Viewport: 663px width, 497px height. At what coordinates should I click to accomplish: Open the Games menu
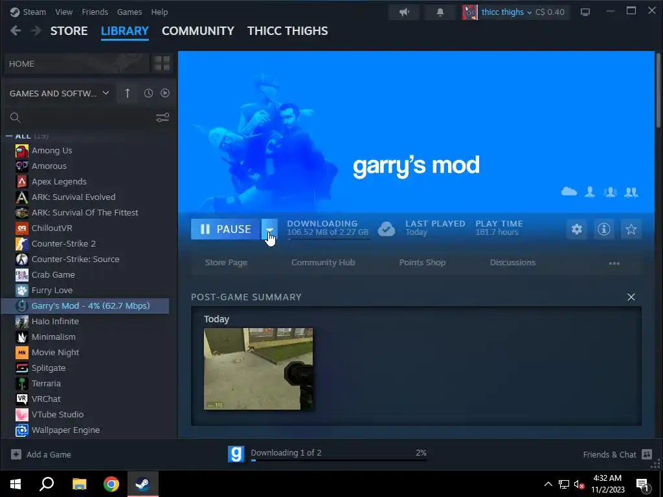pyautogui.click(x=129, y=12)
